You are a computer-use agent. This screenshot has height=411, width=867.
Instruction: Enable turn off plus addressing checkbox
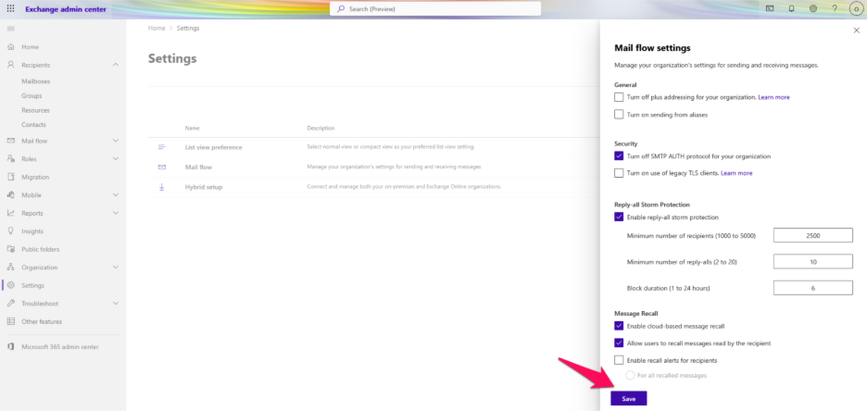tap(619, 97)
